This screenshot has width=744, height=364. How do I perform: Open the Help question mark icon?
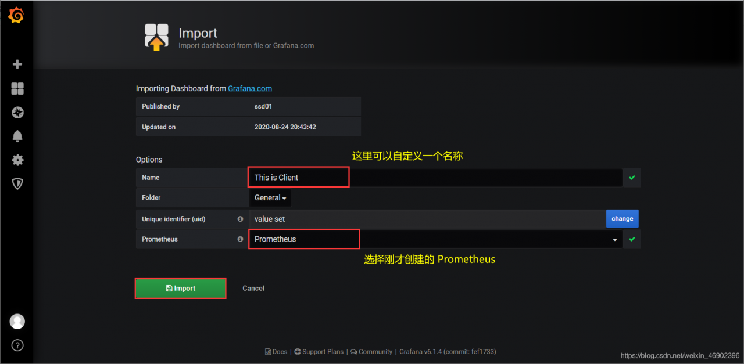coord(17,345)
